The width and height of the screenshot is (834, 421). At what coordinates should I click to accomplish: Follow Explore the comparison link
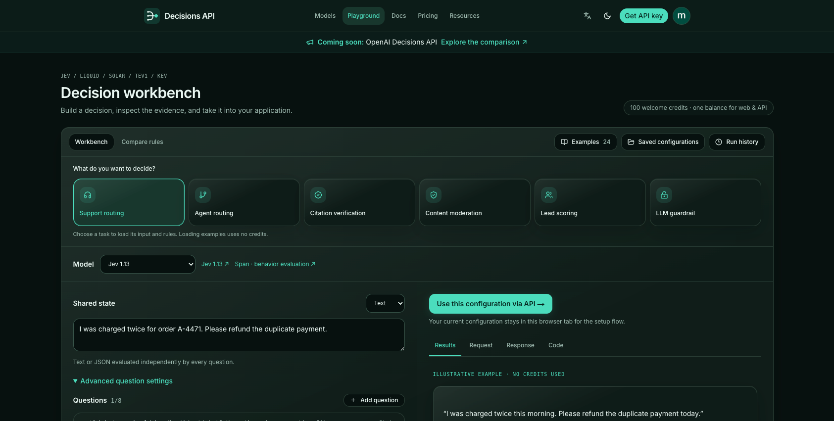click(x=484, y=43)
